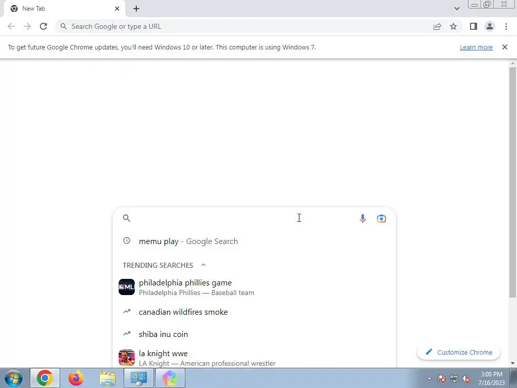
Task: Click the Action Center flag icon
Action: [x=442, y=379]
